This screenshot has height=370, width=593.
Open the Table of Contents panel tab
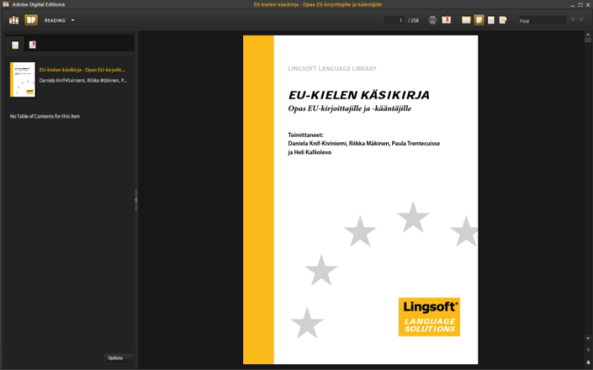pyautogui.click(x=16, y=45)
